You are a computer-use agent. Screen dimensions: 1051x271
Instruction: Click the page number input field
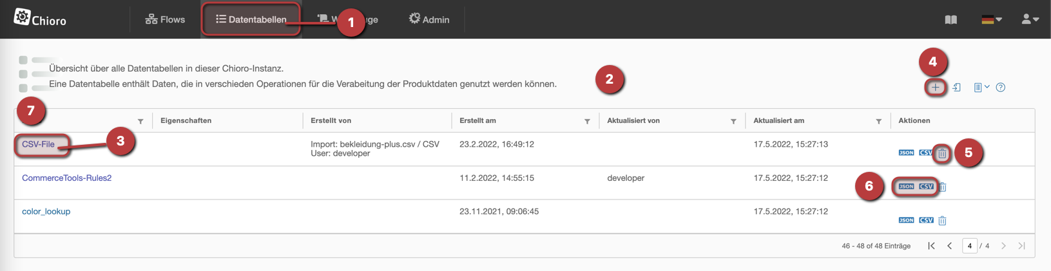(969, 246)
